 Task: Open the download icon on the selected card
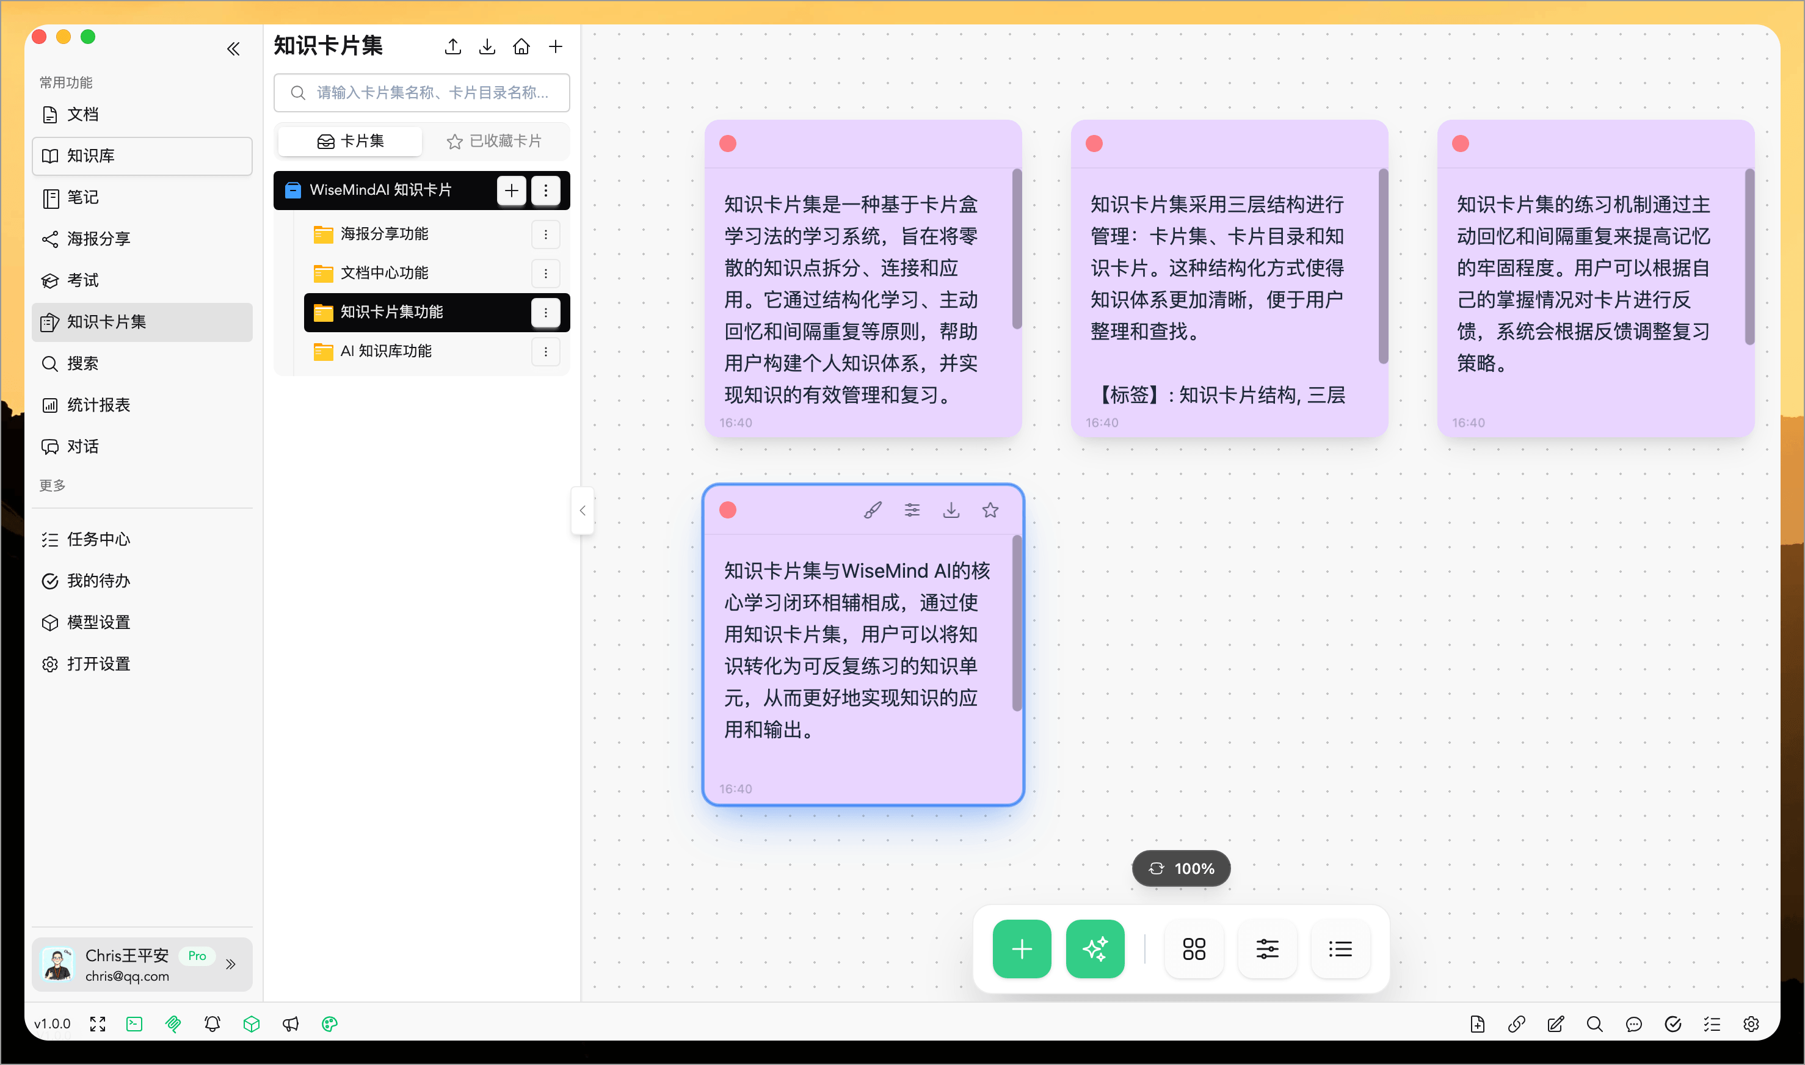(951, 509)
